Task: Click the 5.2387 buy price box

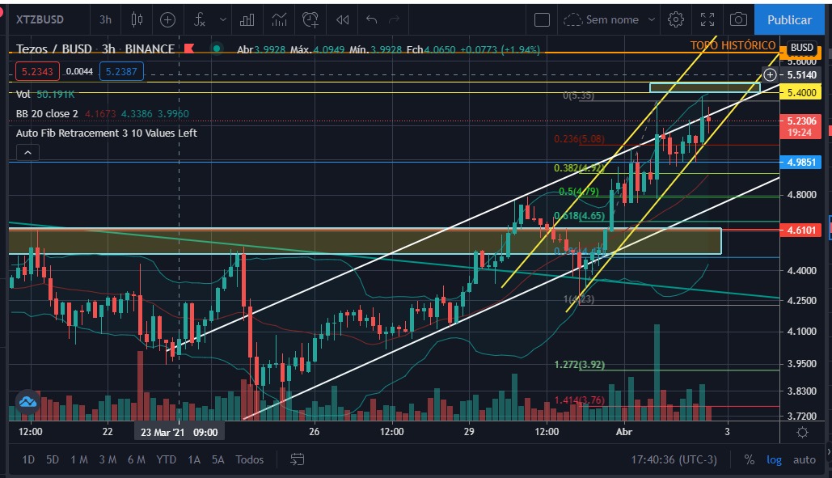Action: tap(121, 71)
